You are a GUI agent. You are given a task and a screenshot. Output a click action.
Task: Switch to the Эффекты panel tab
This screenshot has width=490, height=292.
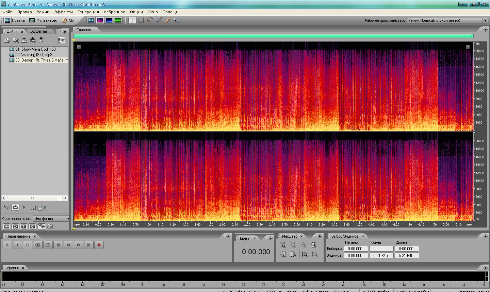coord(38,31)
